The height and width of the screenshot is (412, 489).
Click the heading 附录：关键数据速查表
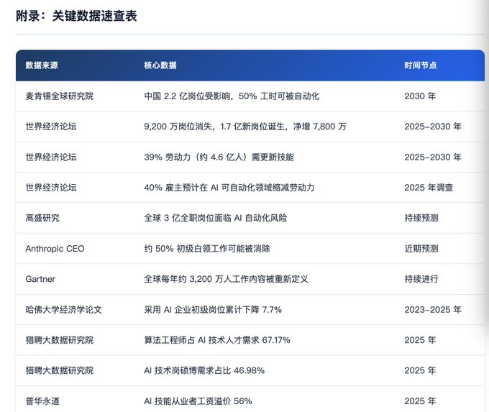(76, 16)
